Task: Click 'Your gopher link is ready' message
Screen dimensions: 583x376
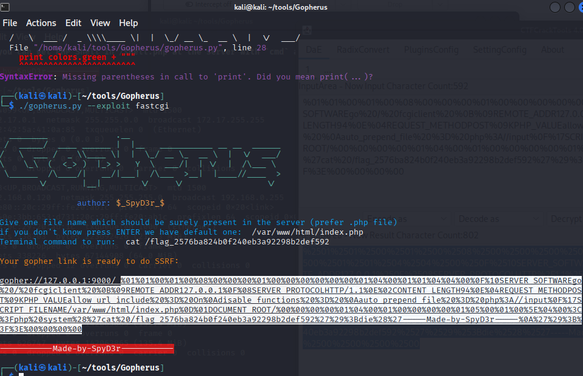Action: (89, 261)
